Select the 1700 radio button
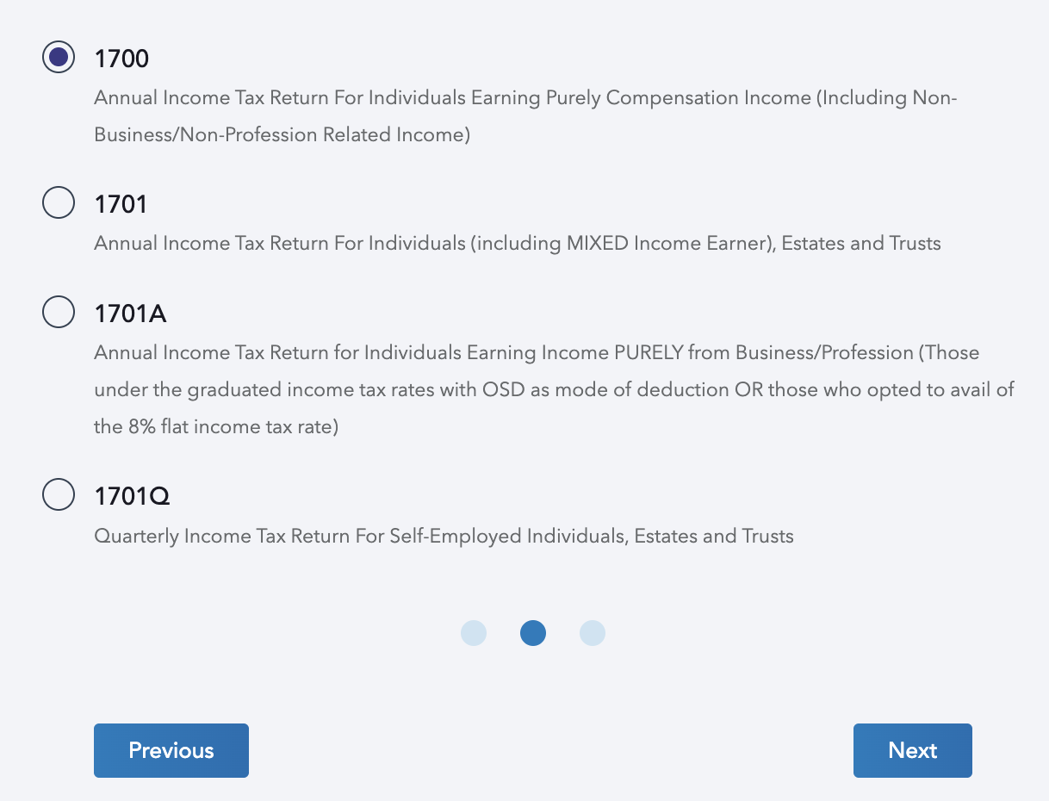This screenshot has height=801, width=1049. point(58,58)
